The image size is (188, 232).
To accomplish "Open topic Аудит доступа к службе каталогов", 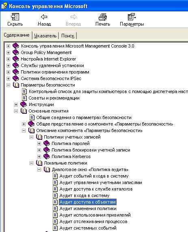I will coord(96,189).
